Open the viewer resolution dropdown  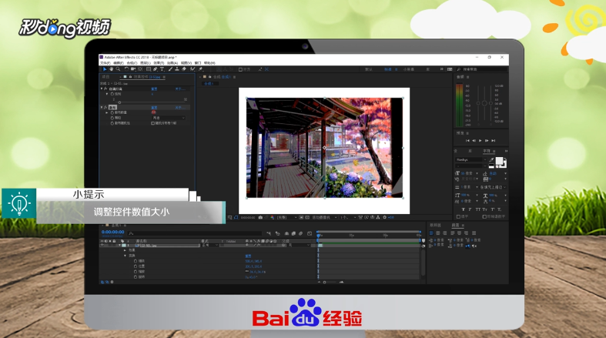286,217
